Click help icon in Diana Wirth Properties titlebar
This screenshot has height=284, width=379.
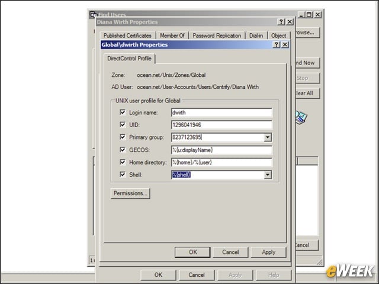[x=281, y=22]
